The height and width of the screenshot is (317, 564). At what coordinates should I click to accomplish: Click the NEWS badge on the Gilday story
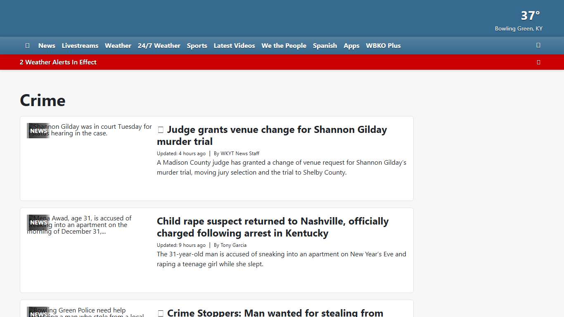click(38, 131)
